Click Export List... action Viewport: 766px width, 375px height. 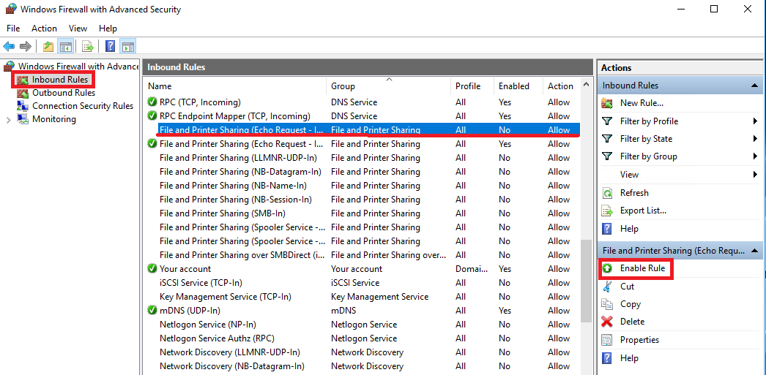(643, 211)
